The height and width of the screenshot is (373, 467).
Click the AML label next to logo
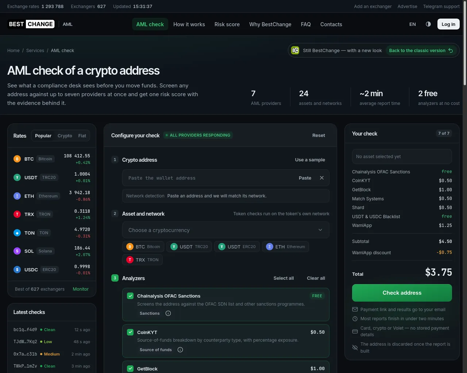pos(67,24)
